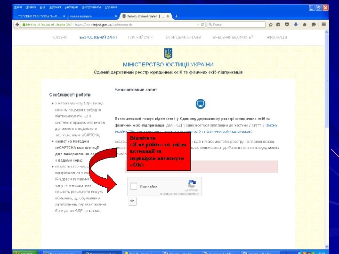The height and width of the screenshot is (254, 339).
Task: Click the green padlock site identity icon
Action: coord(24,24)
